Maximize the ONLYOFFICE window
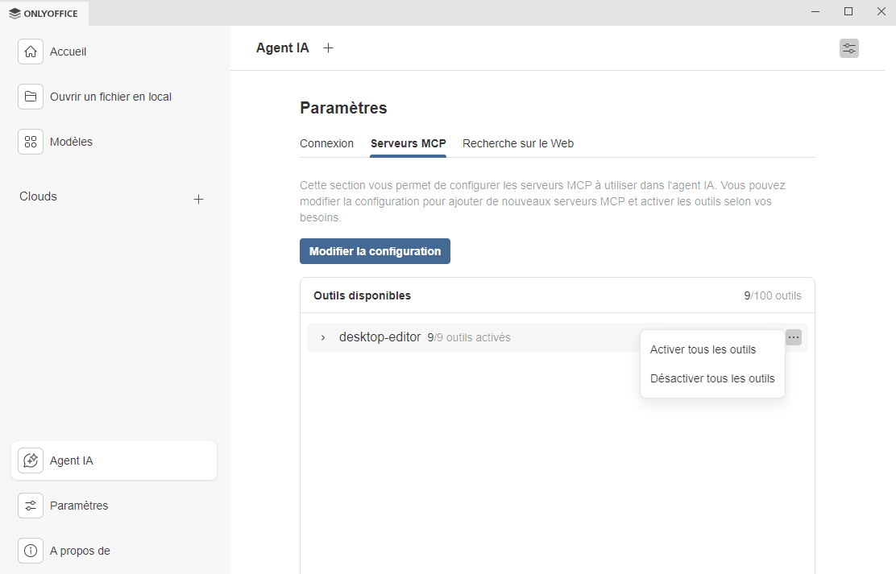 848,12
